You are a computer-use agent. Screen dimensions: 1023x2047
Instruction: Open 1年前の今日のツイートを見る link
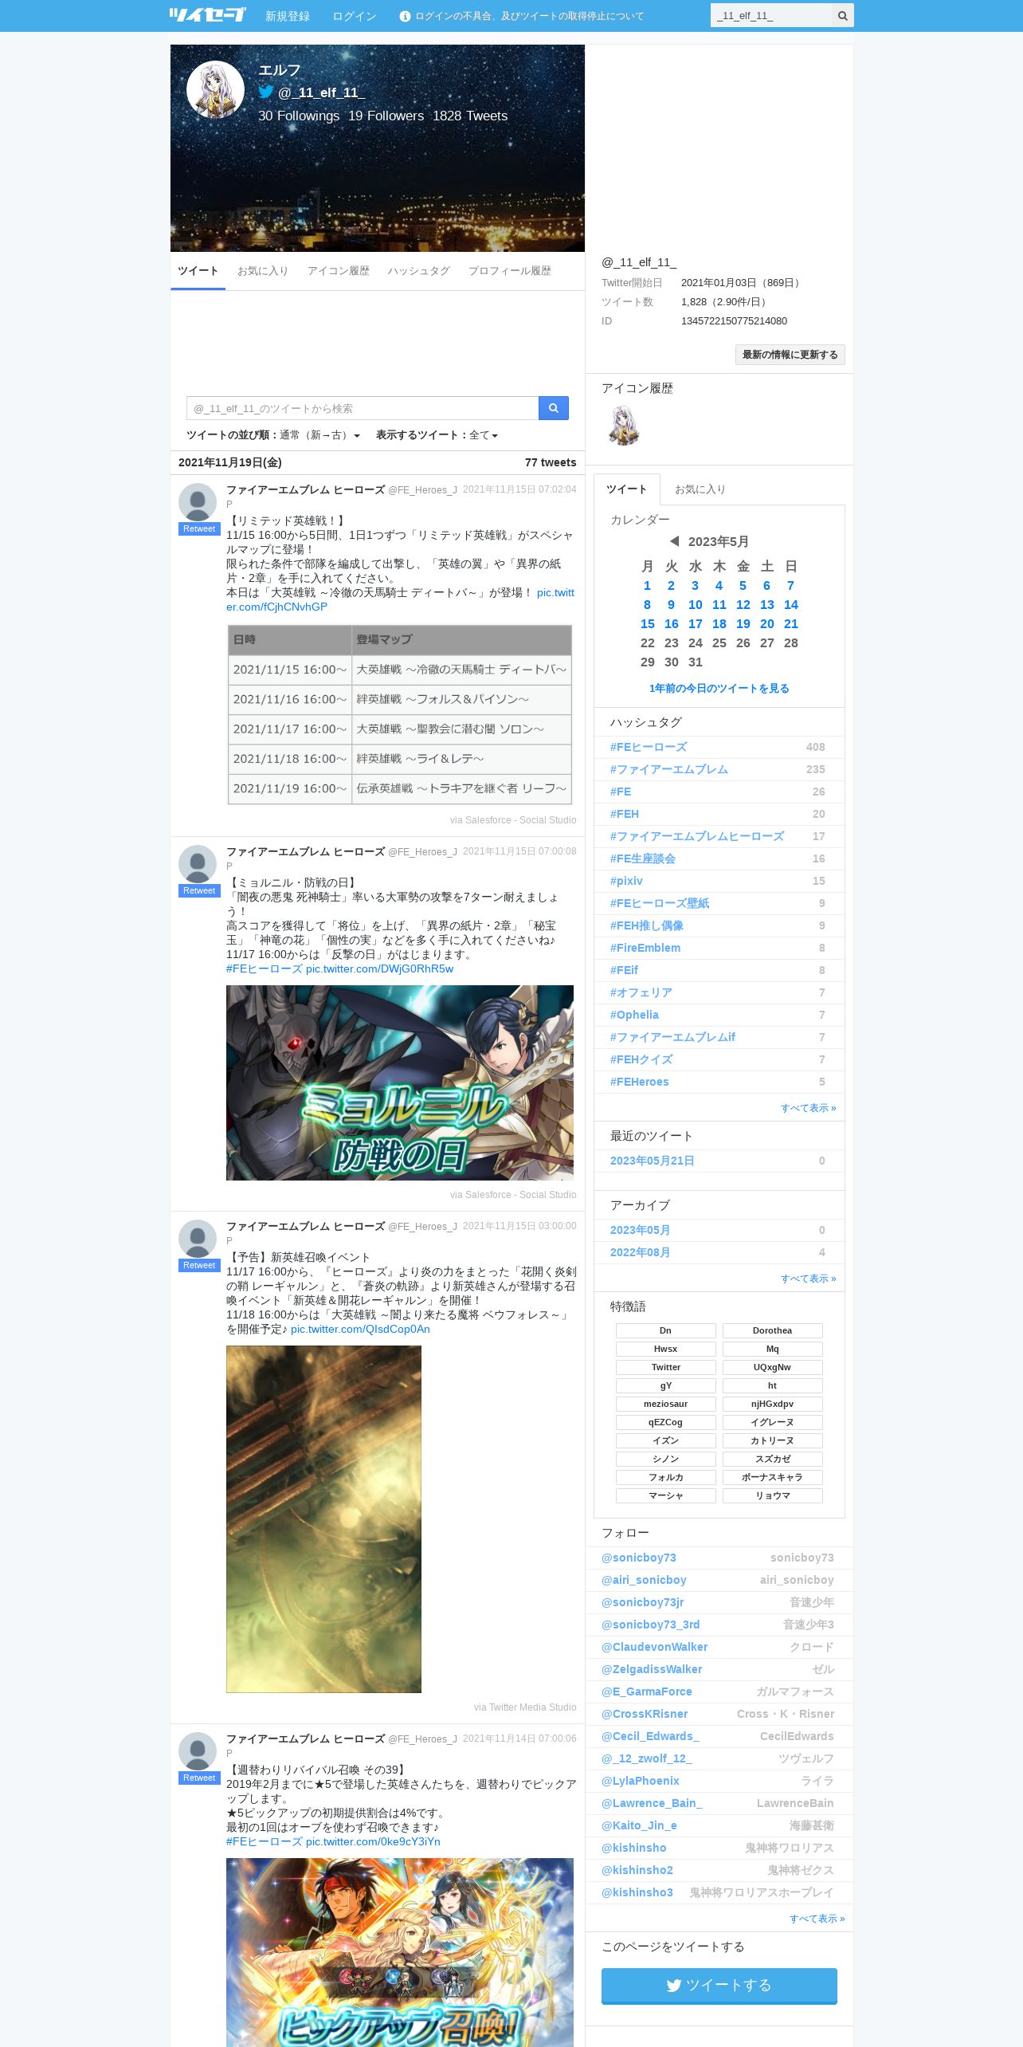click(x=719, y=689)
